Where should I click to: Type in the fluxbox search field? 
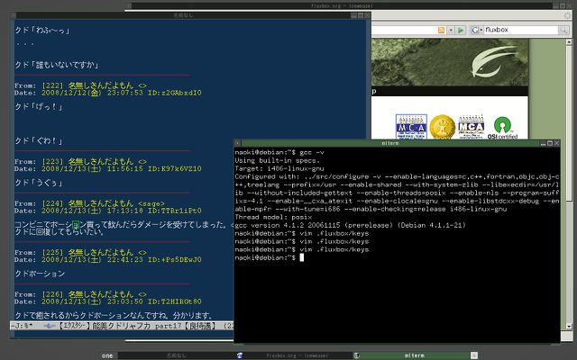tap(514, 30)
